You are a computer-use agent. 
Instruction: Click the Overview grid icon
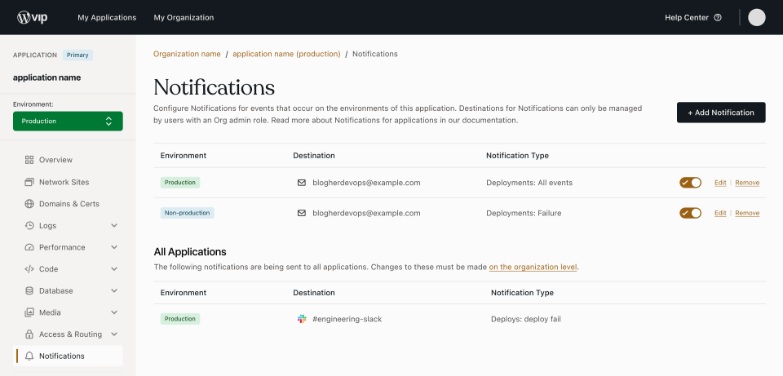pyautogui.click(x=29, y=160)
